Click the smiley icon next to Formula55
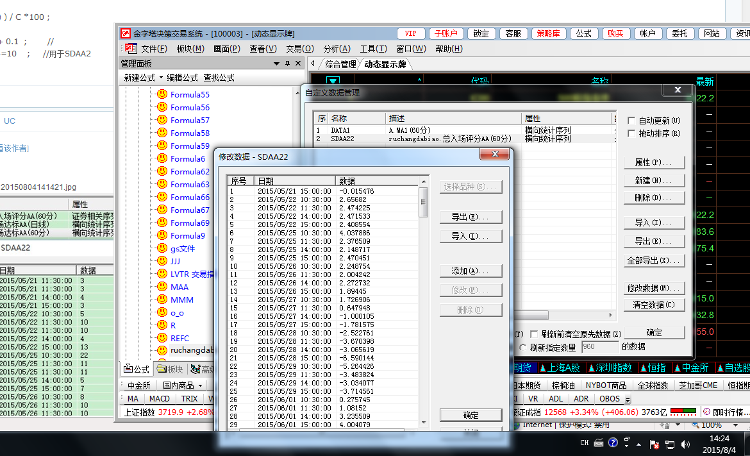This screenshot has height=456, width=750. click(162, 95)
